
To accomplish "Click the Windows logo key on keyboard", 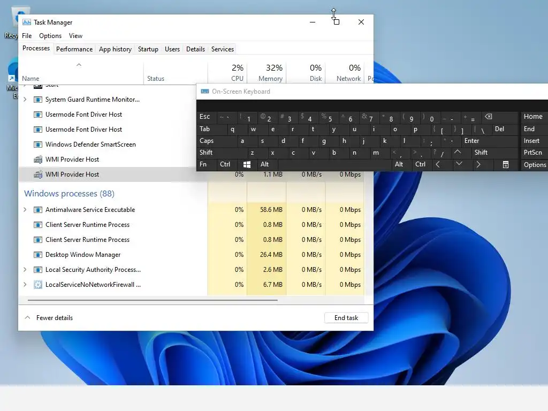I will click(247, 164).
